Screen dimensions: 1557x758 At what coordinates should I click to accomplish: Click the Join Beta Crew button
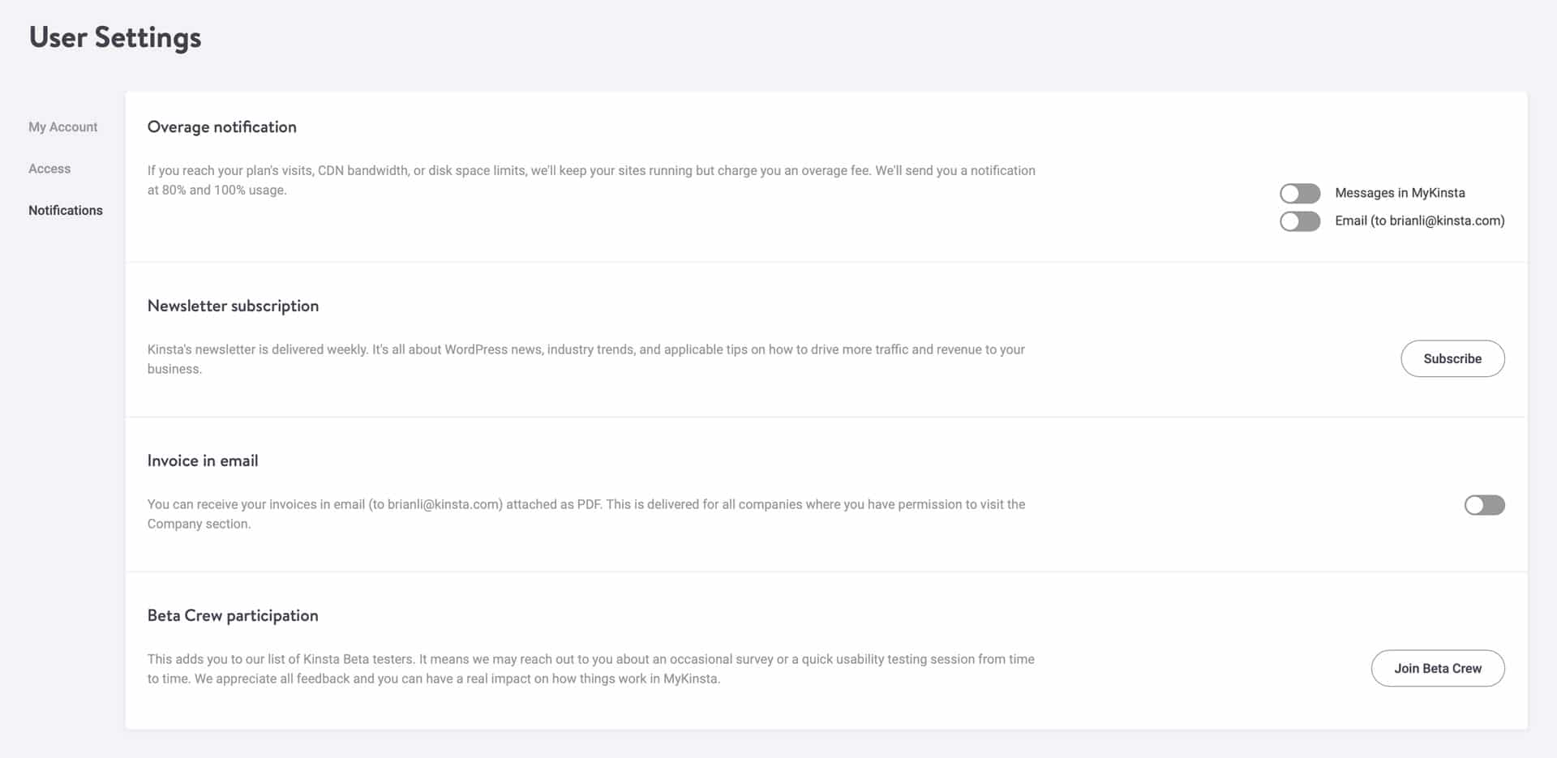[1437, 668]
